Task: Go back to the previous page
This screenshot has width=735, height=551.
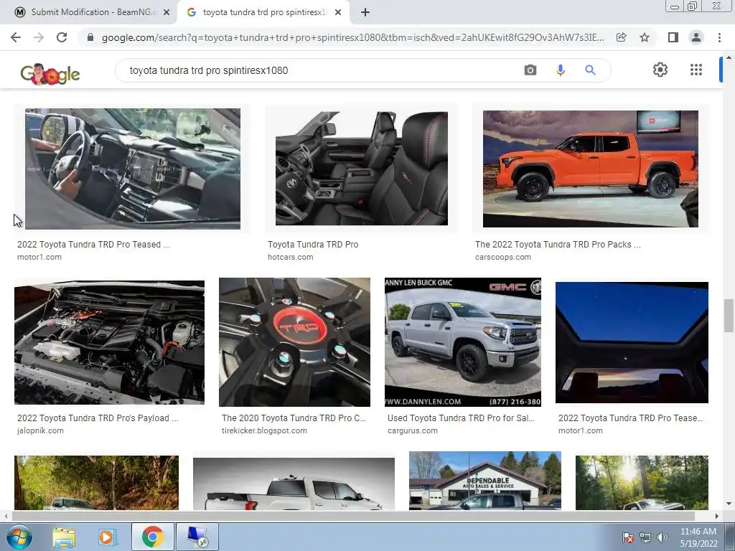Action: (16, 37)
